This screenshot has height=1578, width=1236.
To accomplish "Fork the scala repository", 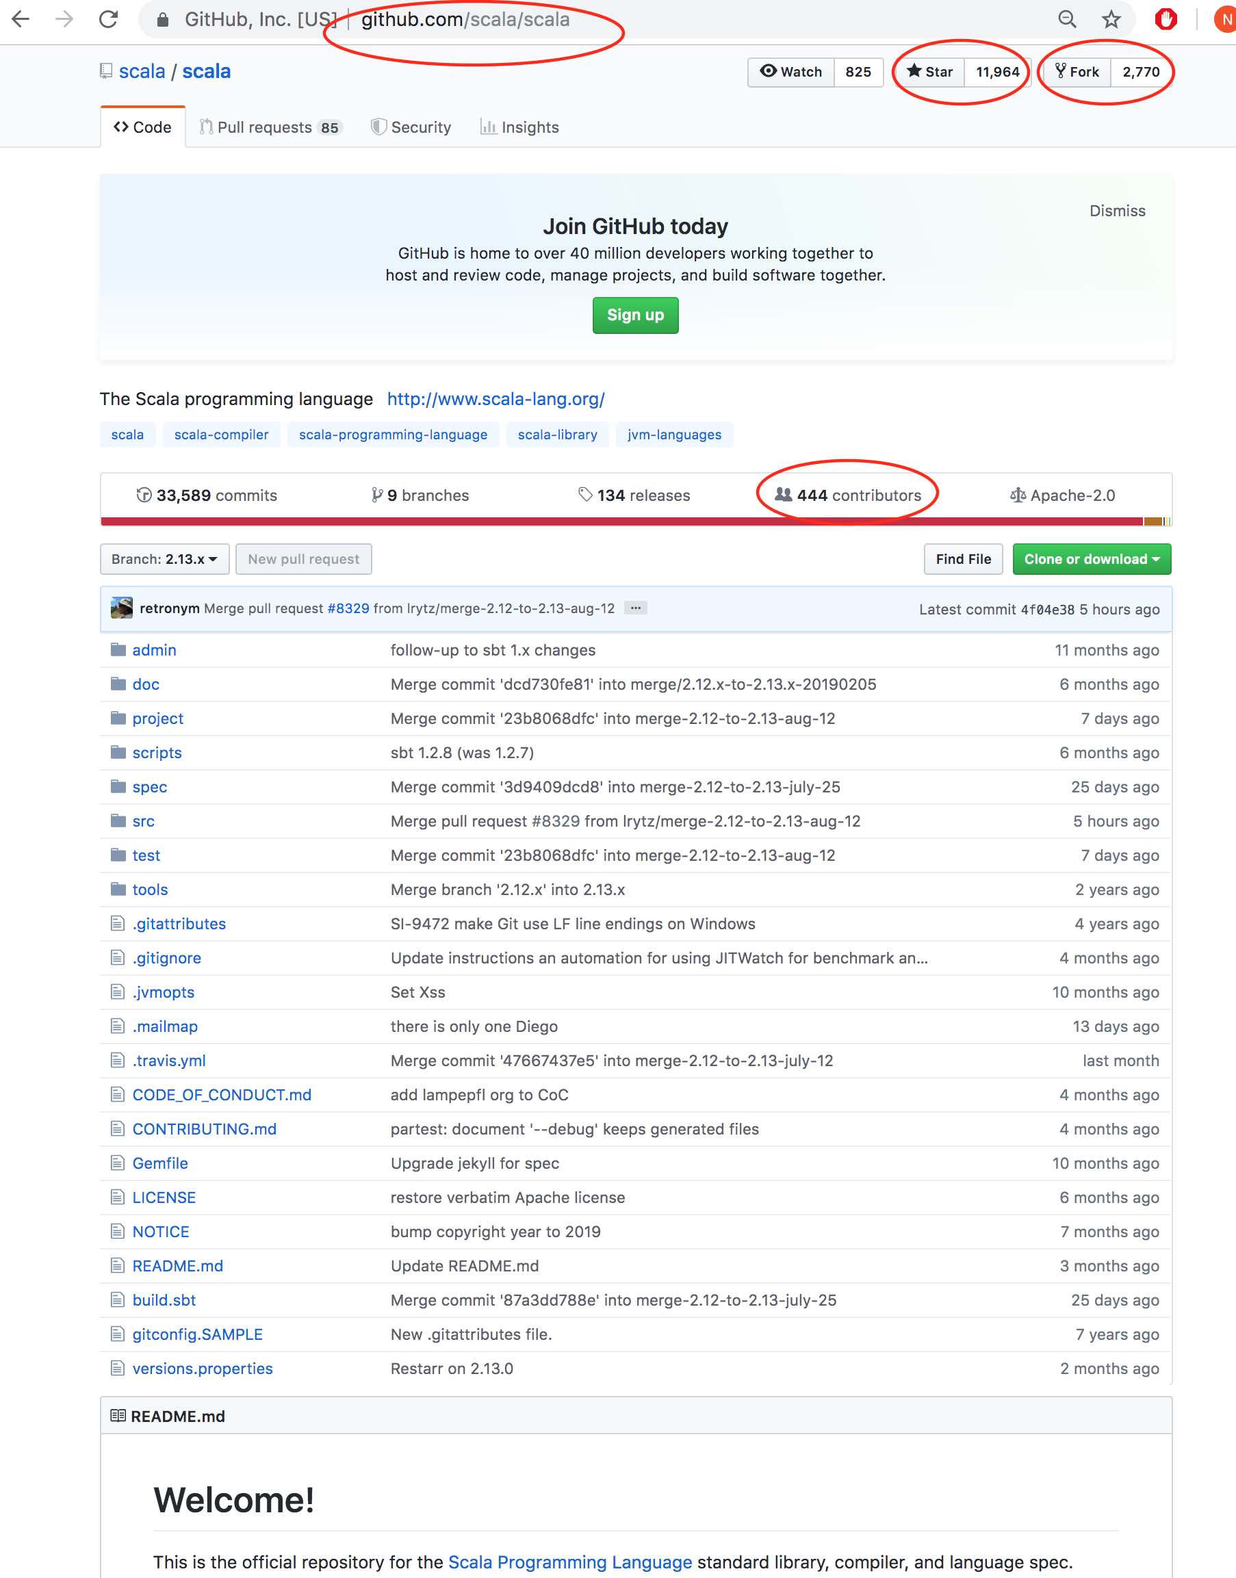I will click(1077, 72).
